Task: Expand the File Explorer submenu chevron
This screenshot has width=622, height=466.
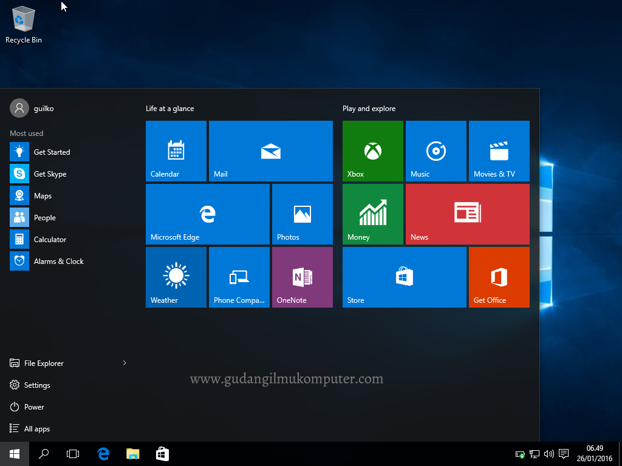Action: click(x=124, y=363)
